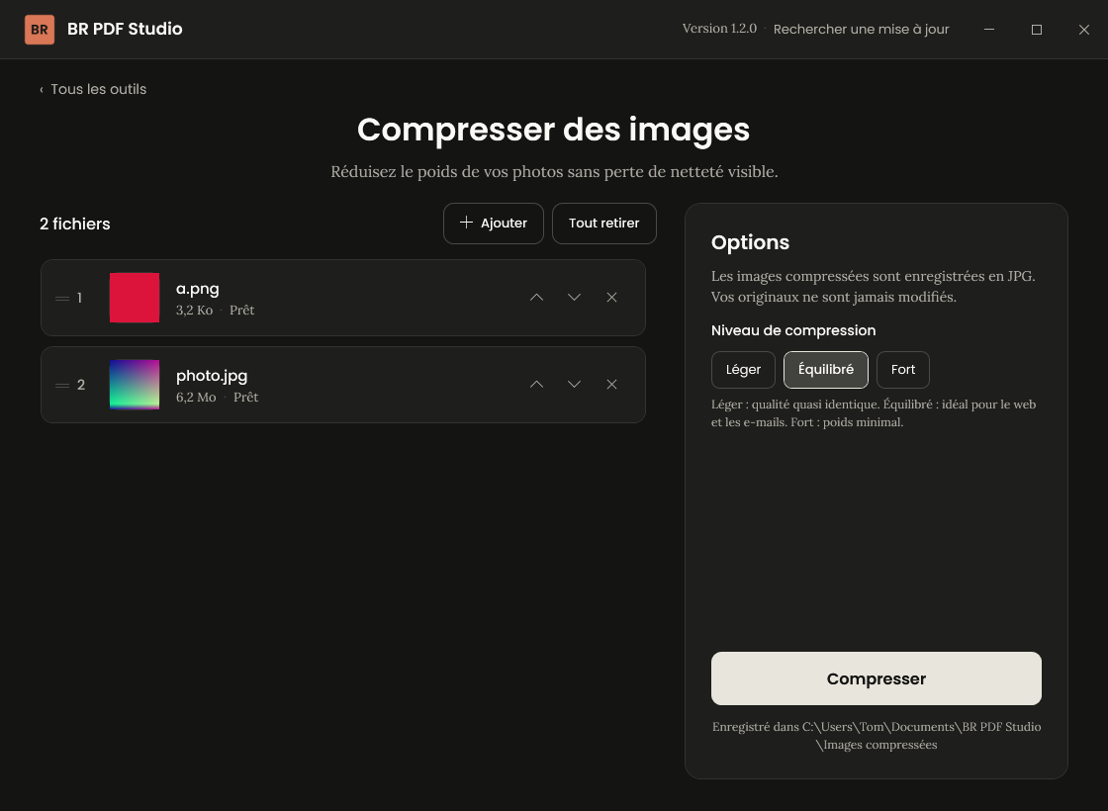Remove a.png from the list
Screen dimensions: 1108x811
pos(612,298)
